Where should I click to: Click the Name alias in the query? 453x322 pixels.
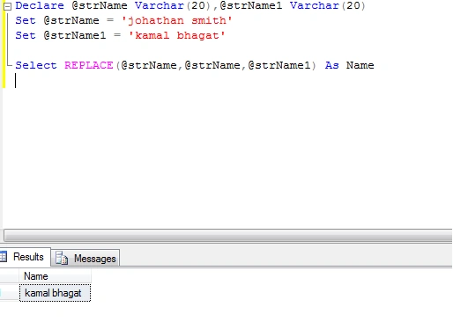(360, 65)
